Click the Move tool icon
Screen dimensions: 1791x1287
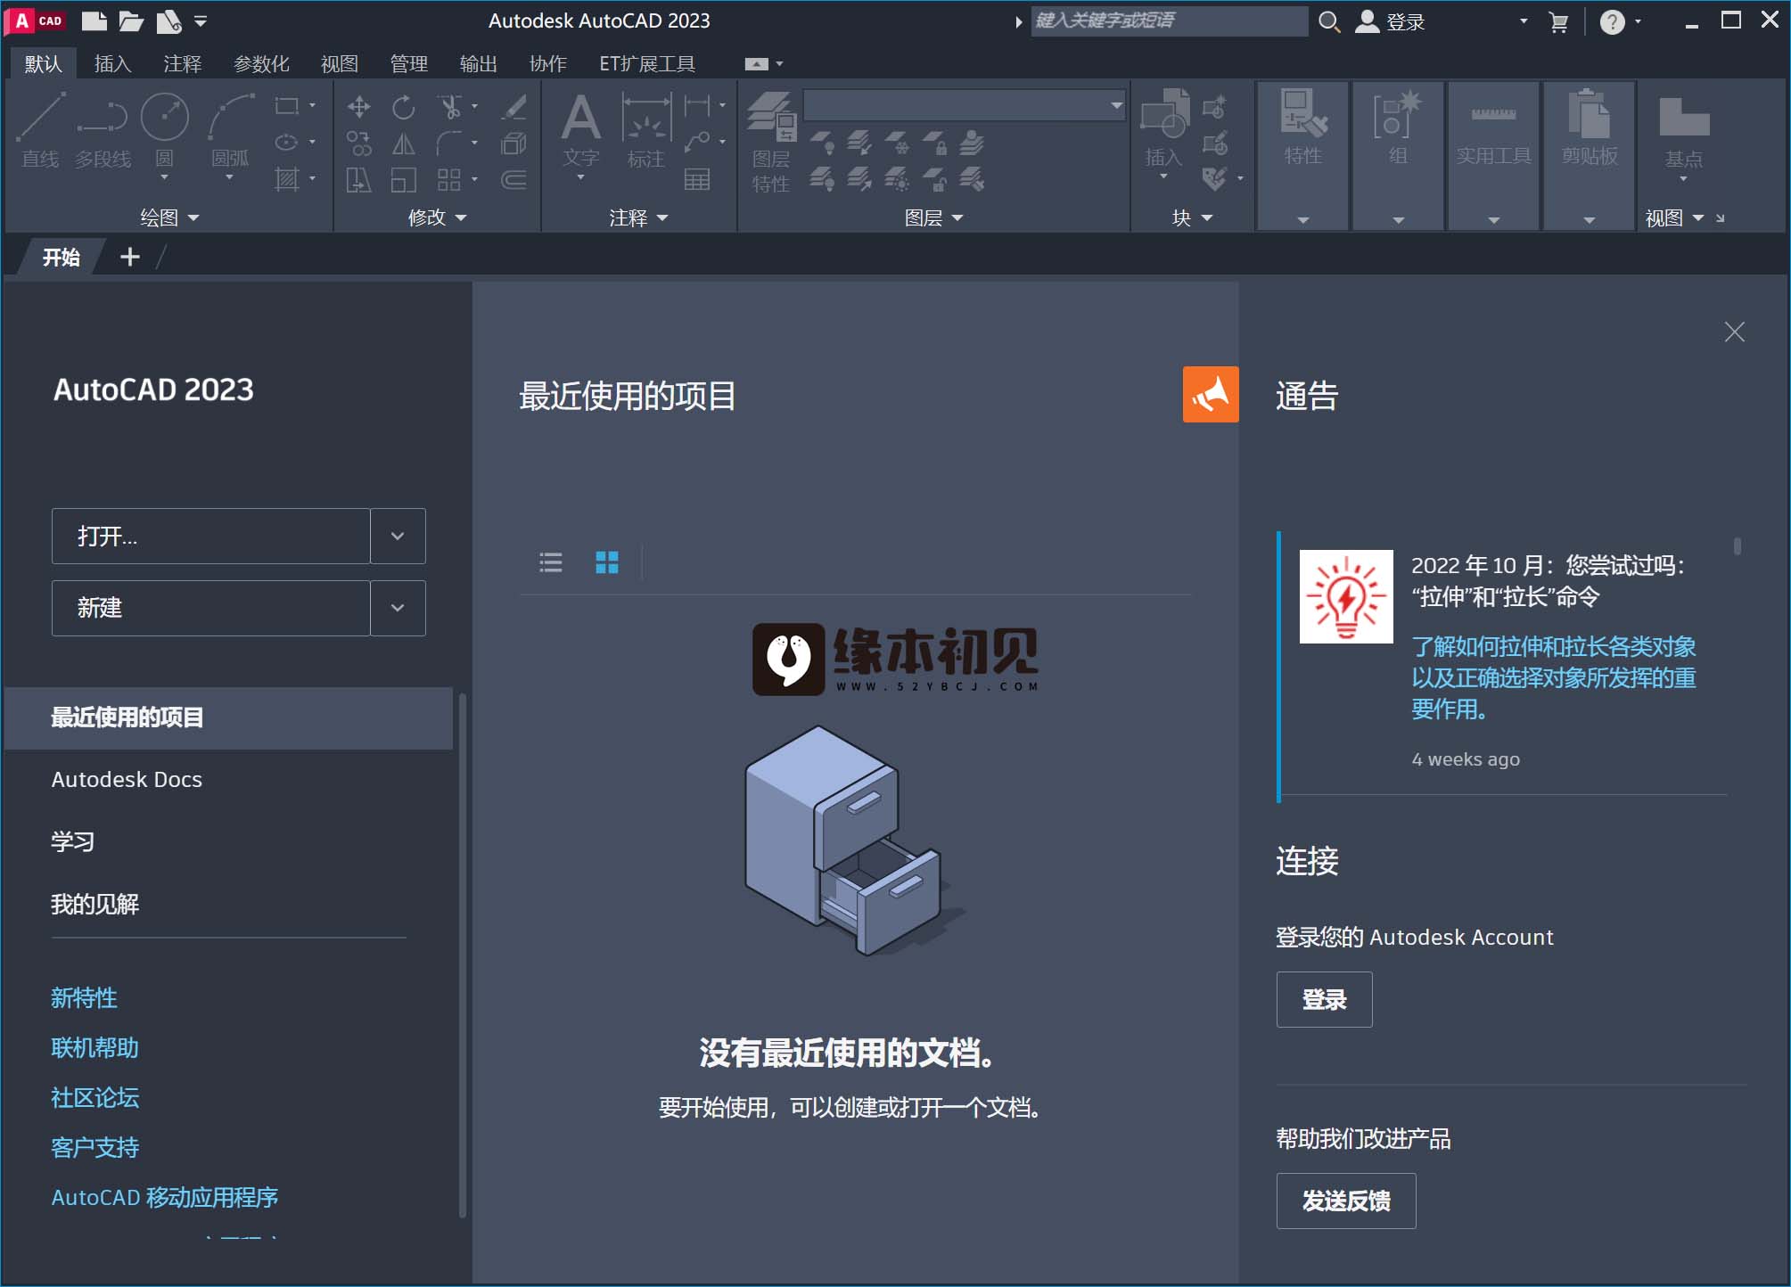[x=359, y=107]
